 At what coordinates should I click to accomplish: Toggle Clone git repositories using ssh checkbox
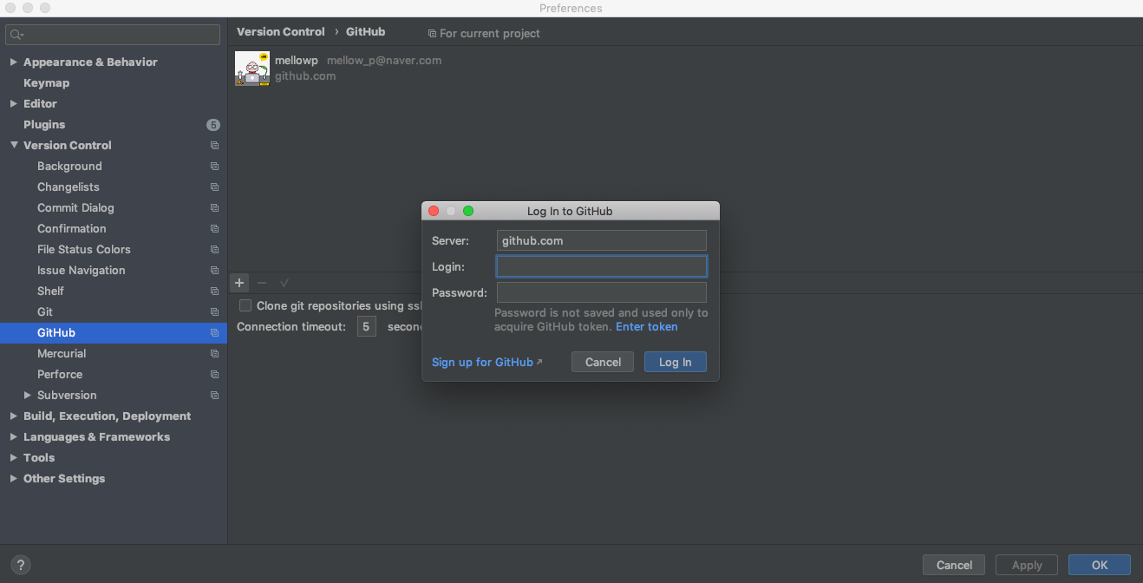point(245,305)
